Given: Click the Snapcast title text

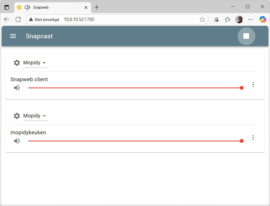Looking at the screenshot, I should [x=39, y=36].
